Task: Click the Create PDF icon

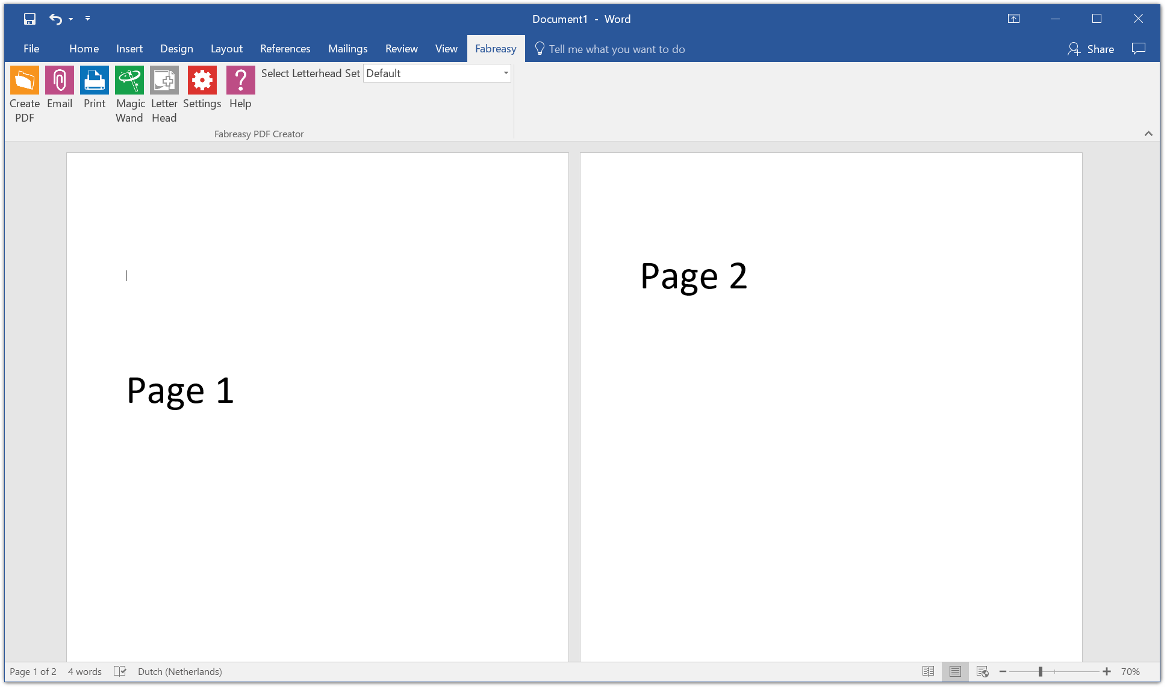Action: pyautogui.click(x=25, y=80)
